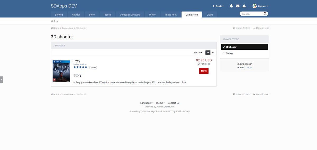Open the Activity tab
The height and width of the screenshot is (150, 317).
[76, 15]
